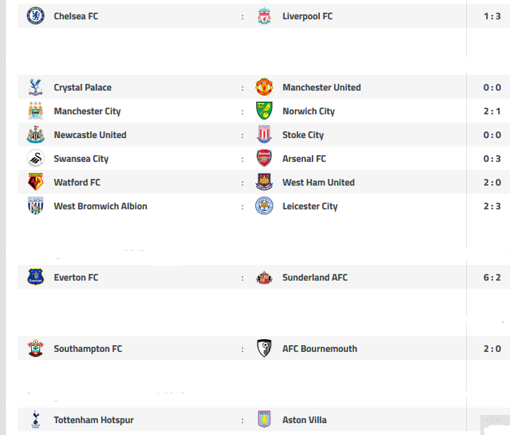The image size is (510, 435).
Task: Click the Aston Villa crest icon
Action: point(264,419)
